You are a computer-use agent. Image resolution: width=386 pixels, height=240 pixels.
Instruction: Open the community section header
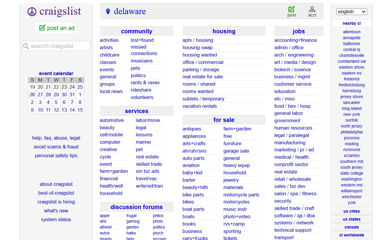pyautogui.click(x=136, y=31)
